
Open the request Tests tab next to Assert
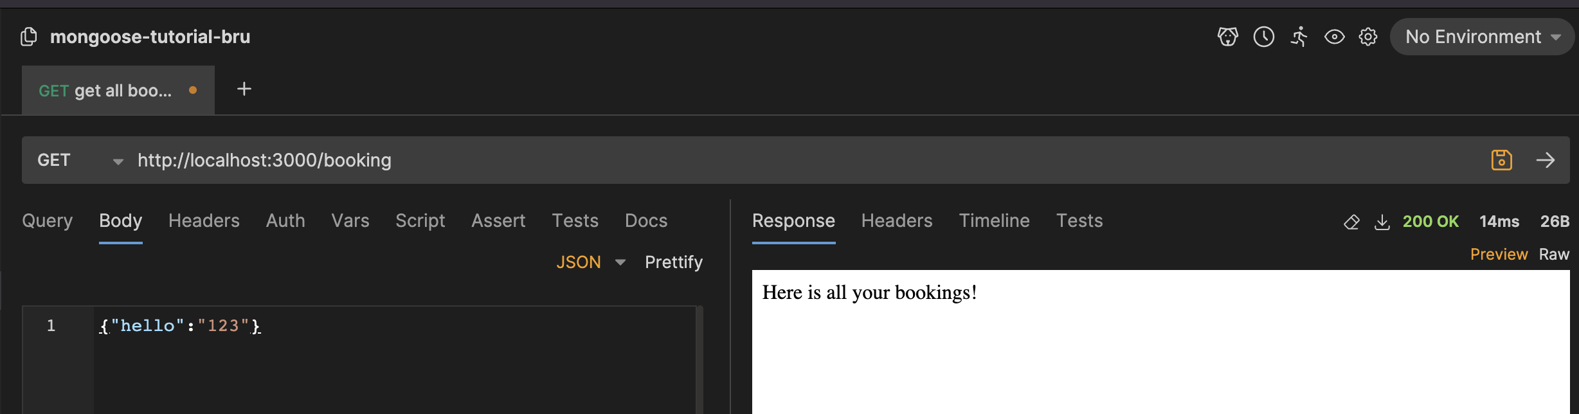point(575,221)
